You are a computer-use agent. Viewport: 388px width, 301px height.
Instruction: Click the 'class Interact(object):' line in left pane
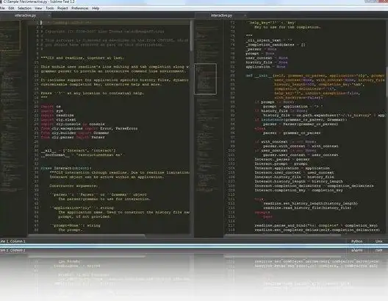(x=66, y=169)
